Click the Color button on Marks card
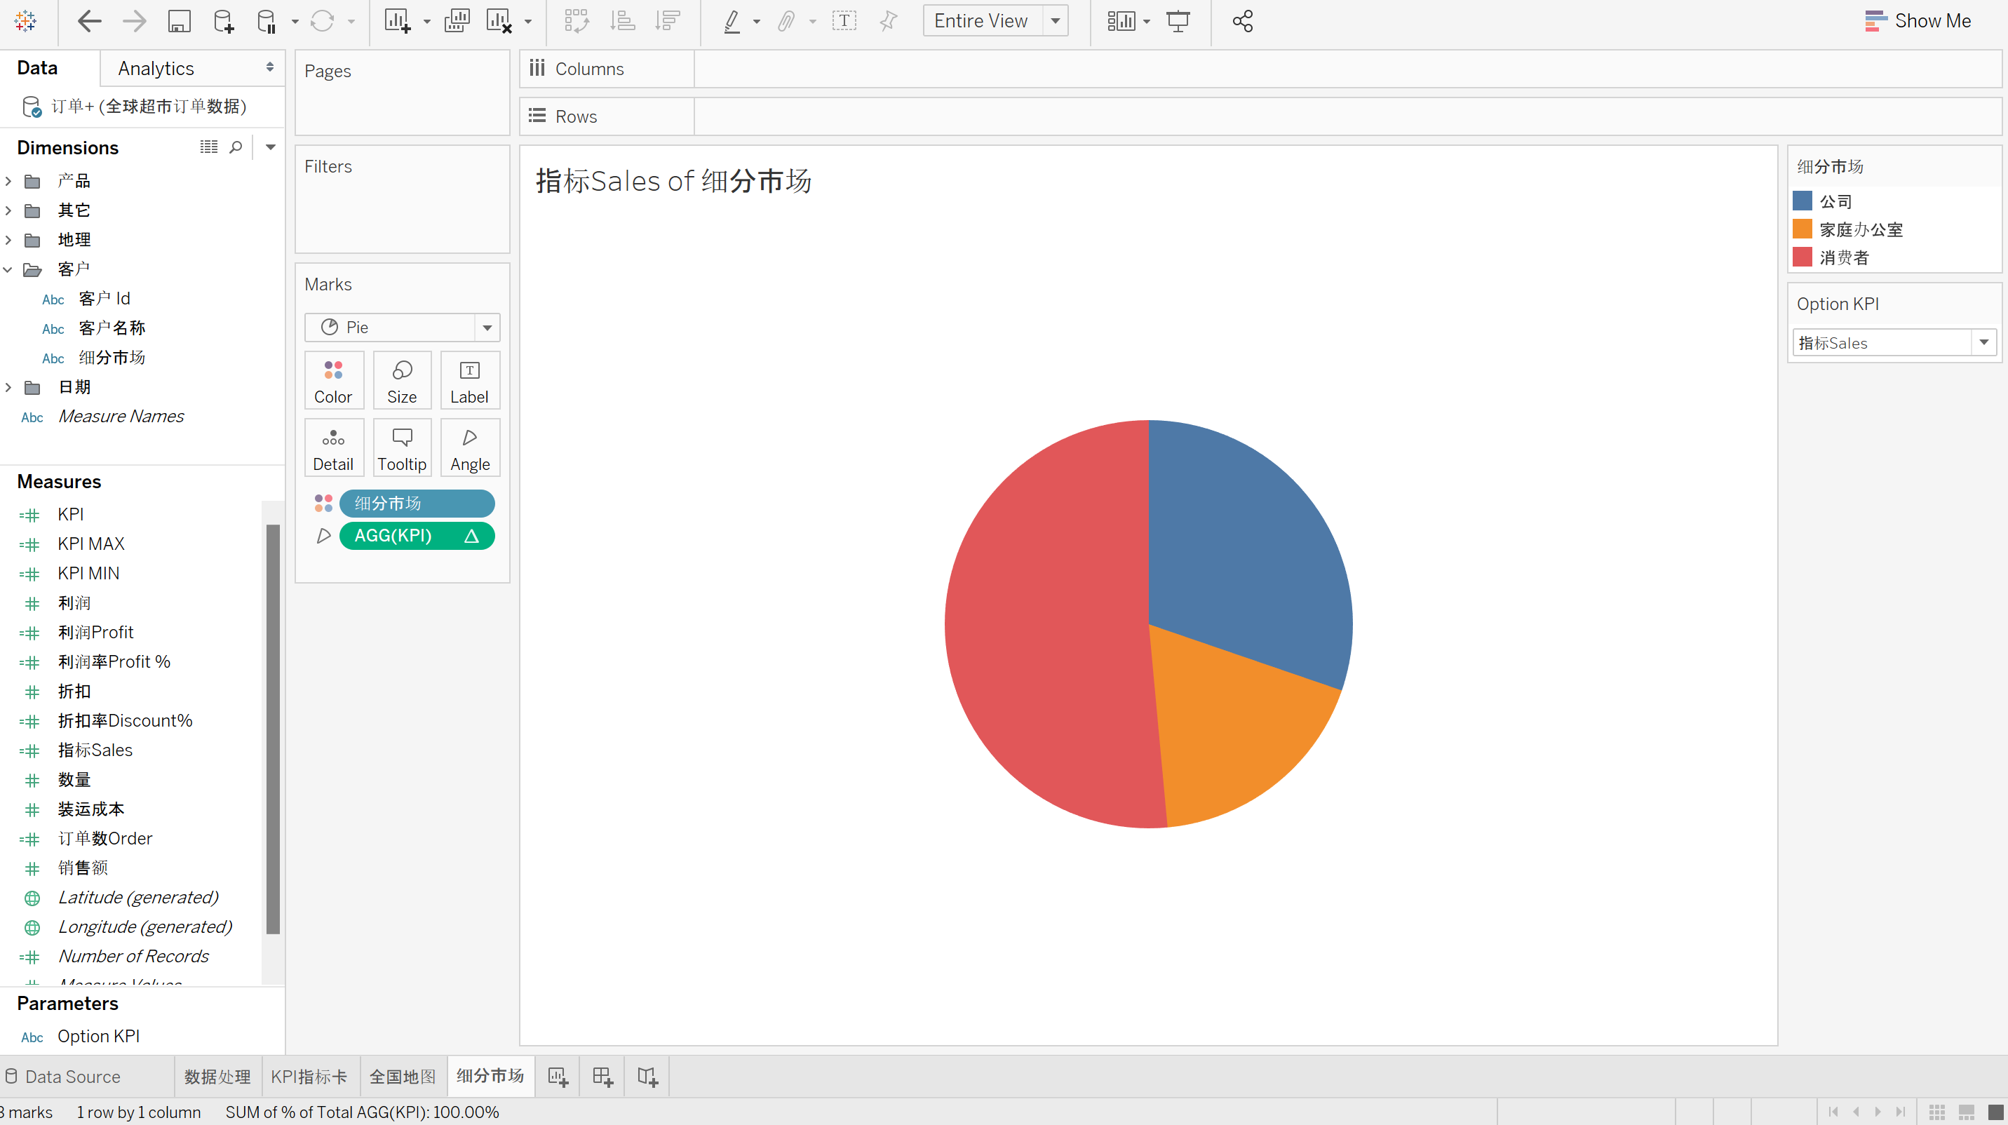This screenshot has height=1125, width=2008. tap(333, 380)
